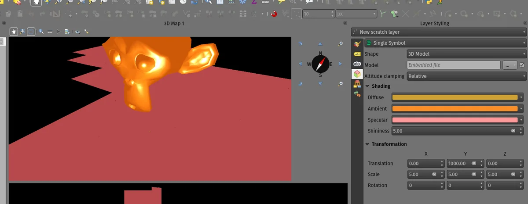Click the red snapping magnet icon
The width and height of the screenshot is (528, 204).
(274, 14)
